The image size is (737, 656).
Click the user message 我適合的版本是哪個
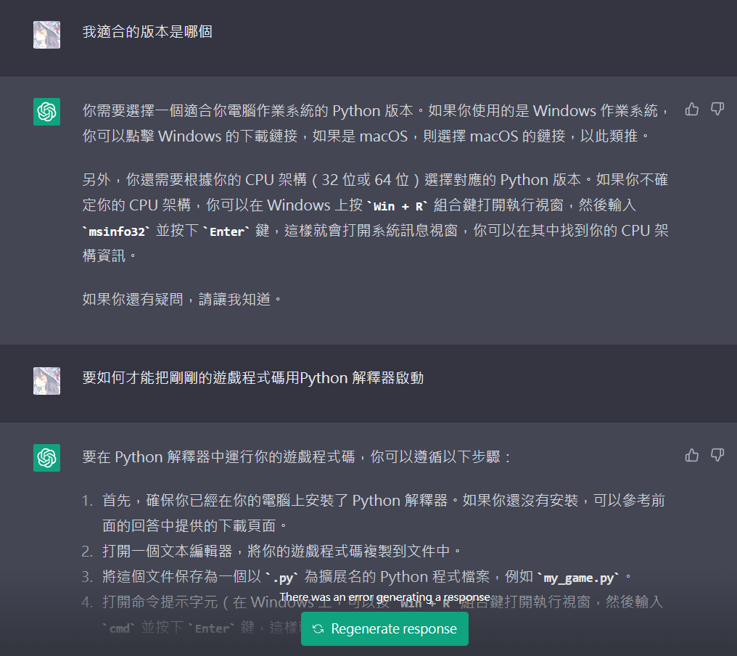point(147,32)
